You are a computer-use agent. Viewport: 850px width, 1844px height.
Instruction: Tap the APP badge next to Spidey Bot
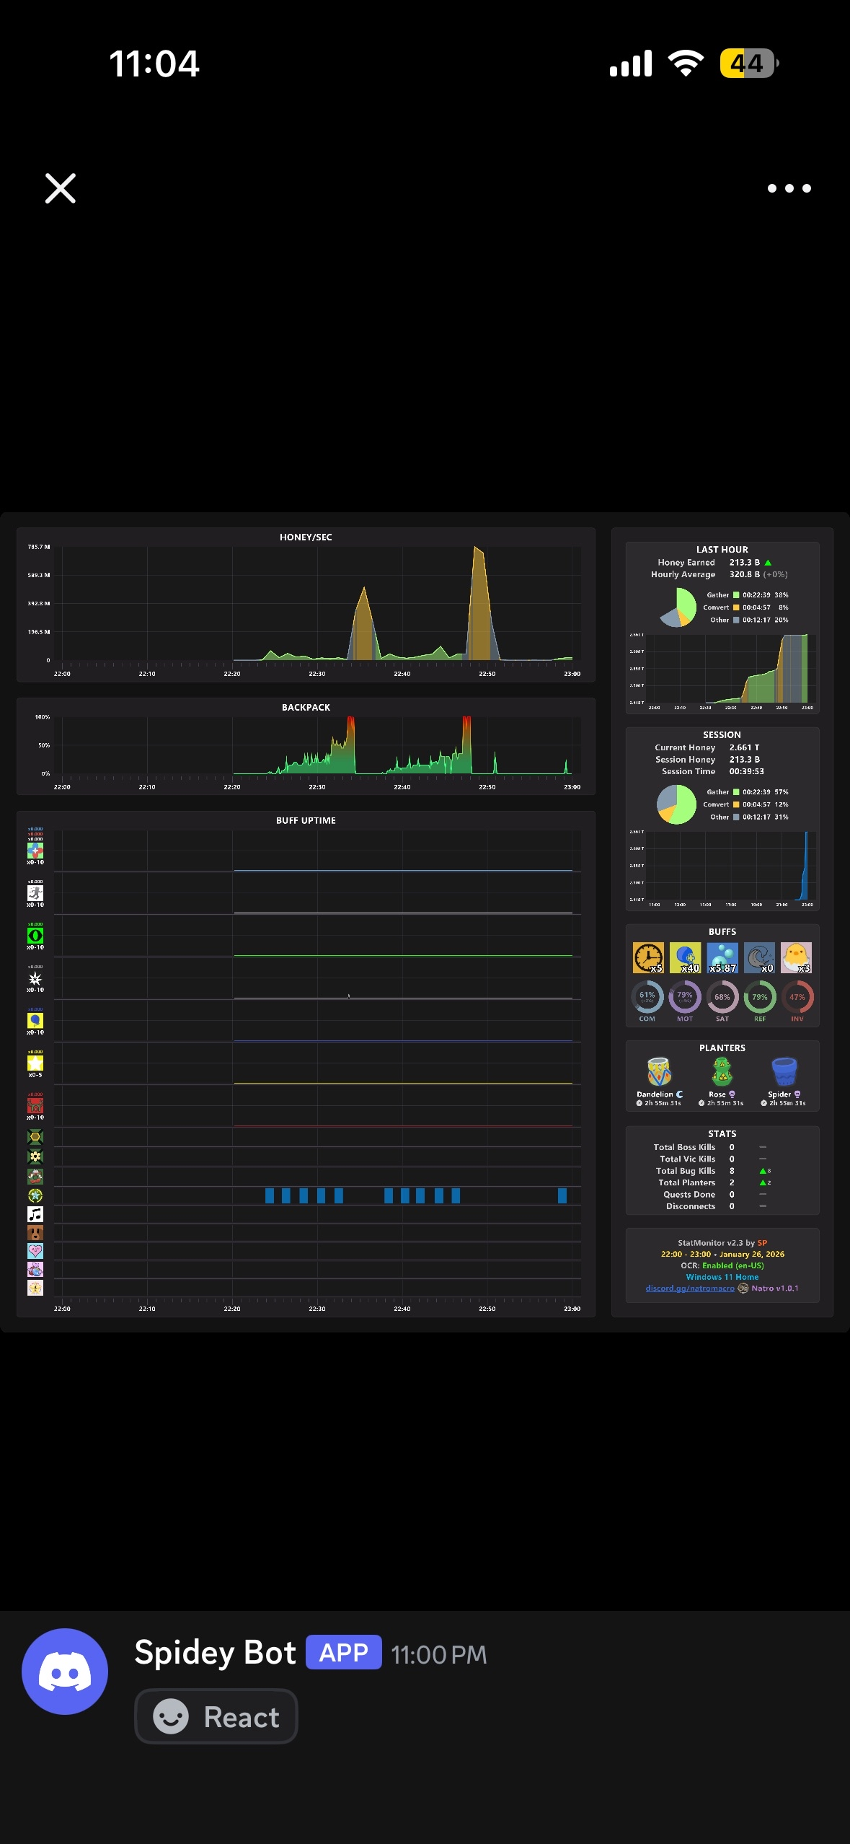(344, 1652)
